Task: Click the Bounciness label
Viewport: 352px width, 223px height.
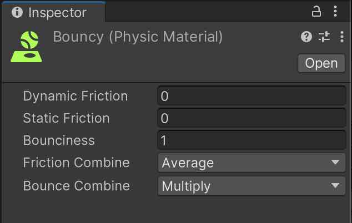Action: coord(59,140)
